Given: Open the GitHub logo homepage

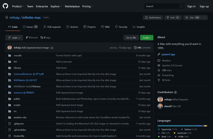Looking at the screenshot, I should (5, 6).
